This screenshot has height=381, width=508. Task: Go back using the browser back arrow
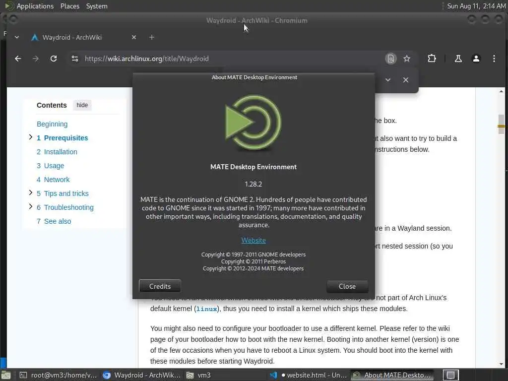[18, 59]
